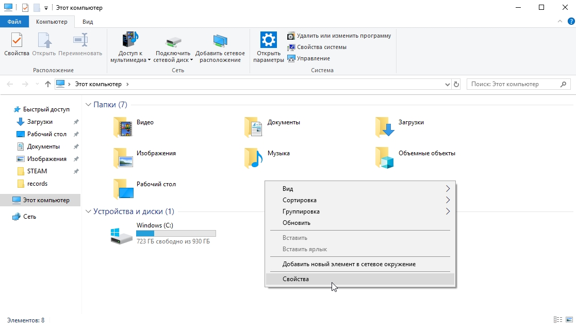This screenshot has height=326, width=576.
Task: Select the Компьютер ribbon tab
Action: tap(52, 22)
